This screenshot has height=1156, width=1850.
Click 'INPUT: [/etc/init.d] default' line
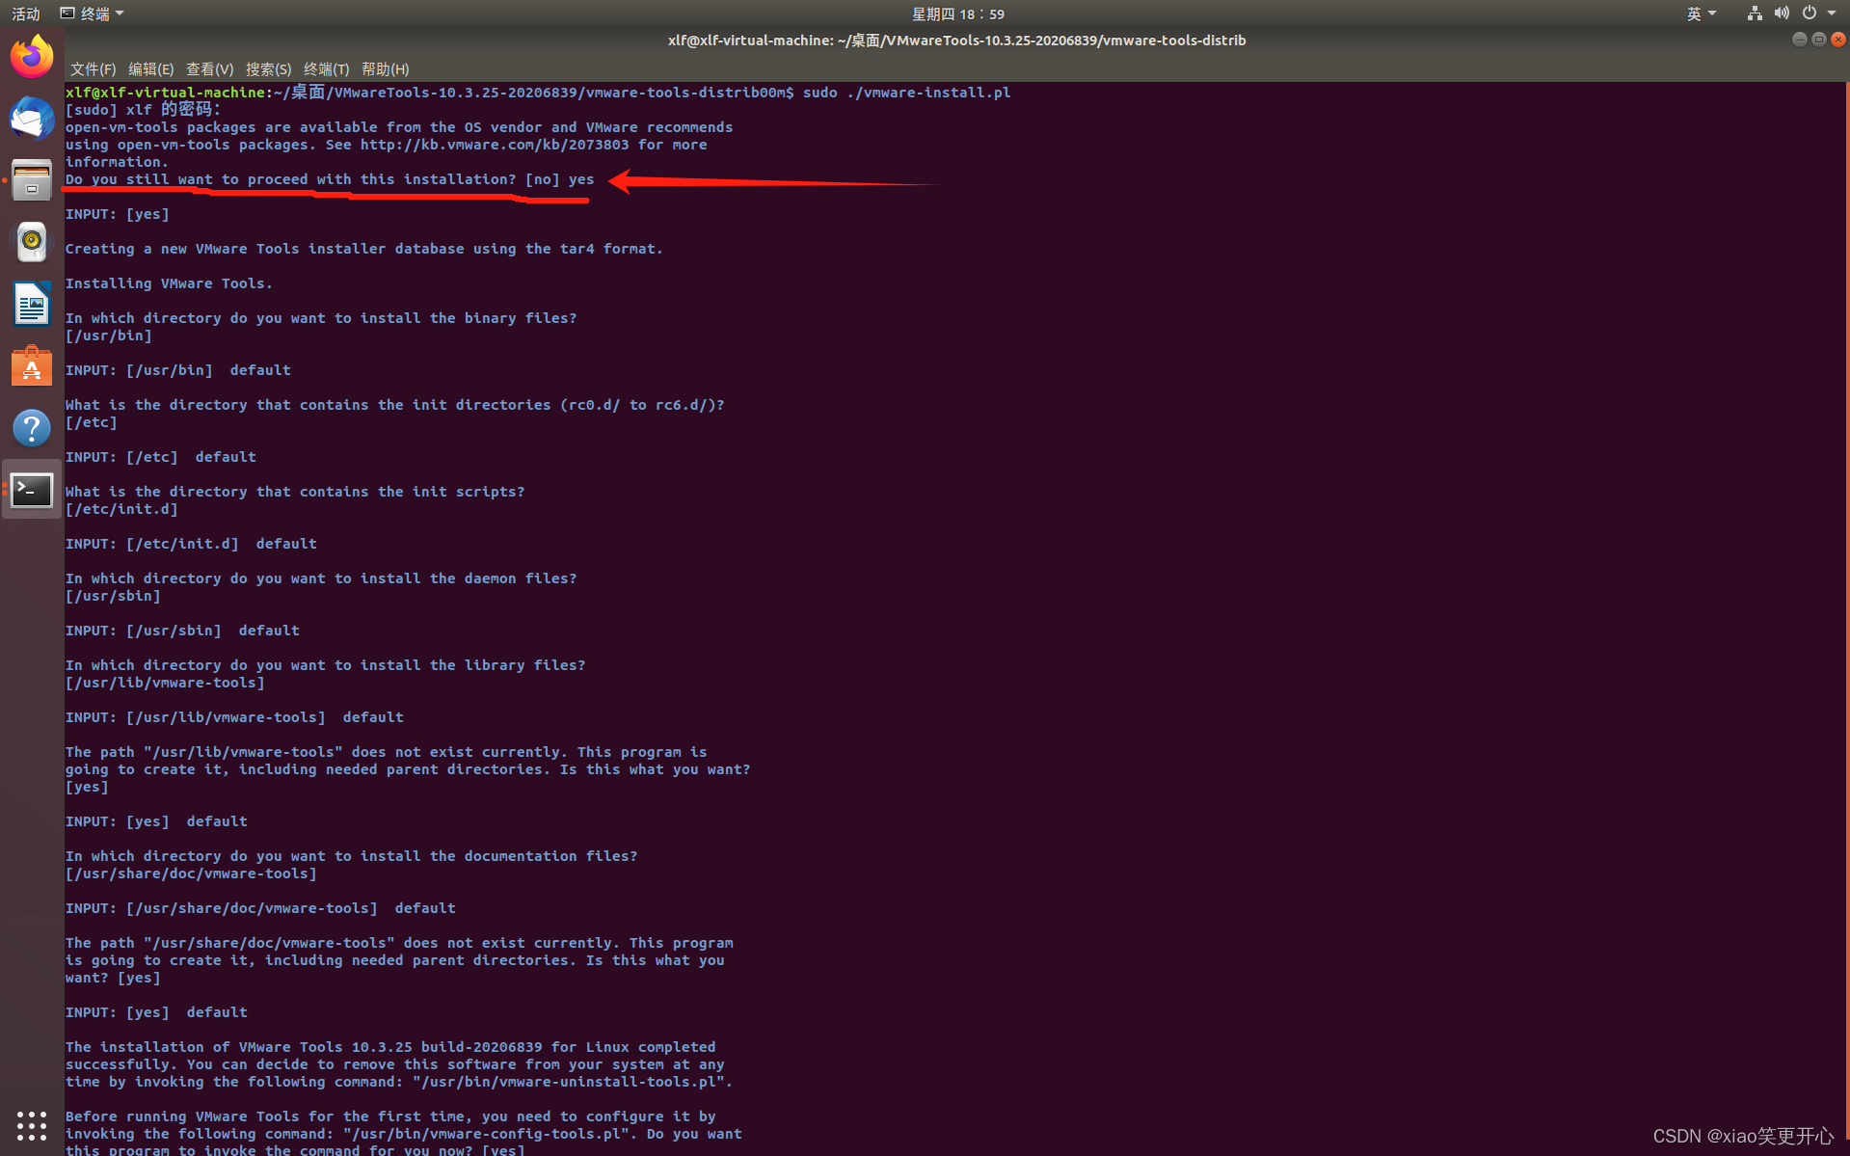[x=191, y=544]
